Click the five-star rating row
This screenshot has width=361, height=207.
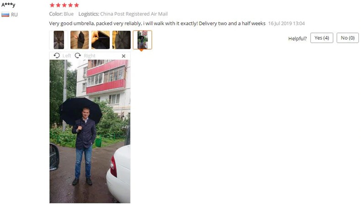(x=64, y=5)
